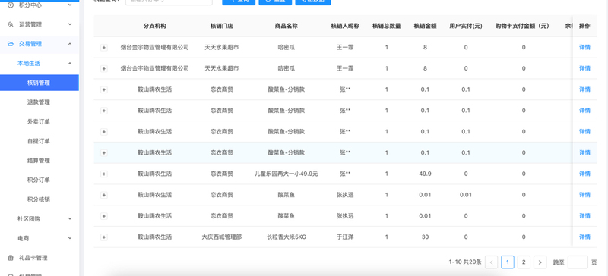Click the 儿童乐园两大一小49.9元 product cell
The width and height of the screenshot is (608, 276).
pyautogui.click(x=287, y=174)
